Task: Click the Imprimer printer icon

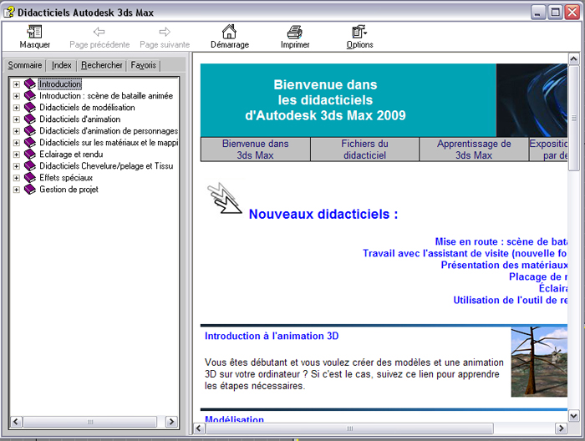Action: point(295,32)
